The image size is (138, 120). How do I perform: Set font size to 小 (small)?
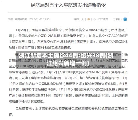click(95, 19)
